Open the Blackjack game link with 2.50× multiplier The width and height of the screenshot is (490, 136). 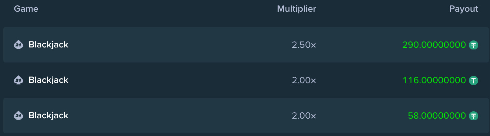(48, 45)
